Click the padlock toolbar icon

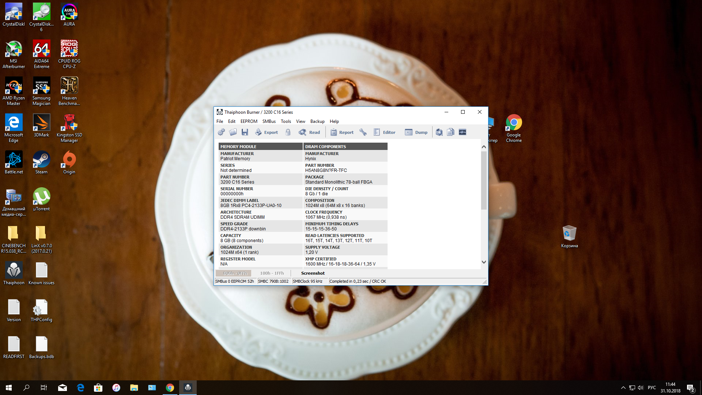click(x=288, y=132)
